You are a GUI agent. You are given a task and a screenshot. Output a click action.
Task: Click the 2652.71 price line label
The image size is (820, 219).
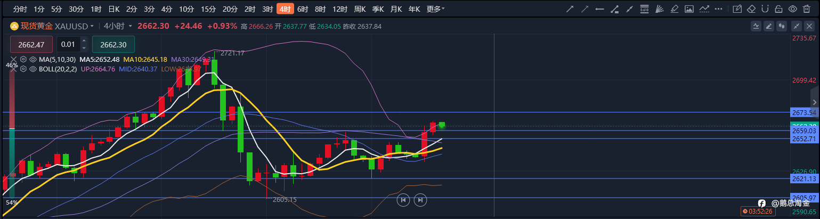[x=804, y=139]
